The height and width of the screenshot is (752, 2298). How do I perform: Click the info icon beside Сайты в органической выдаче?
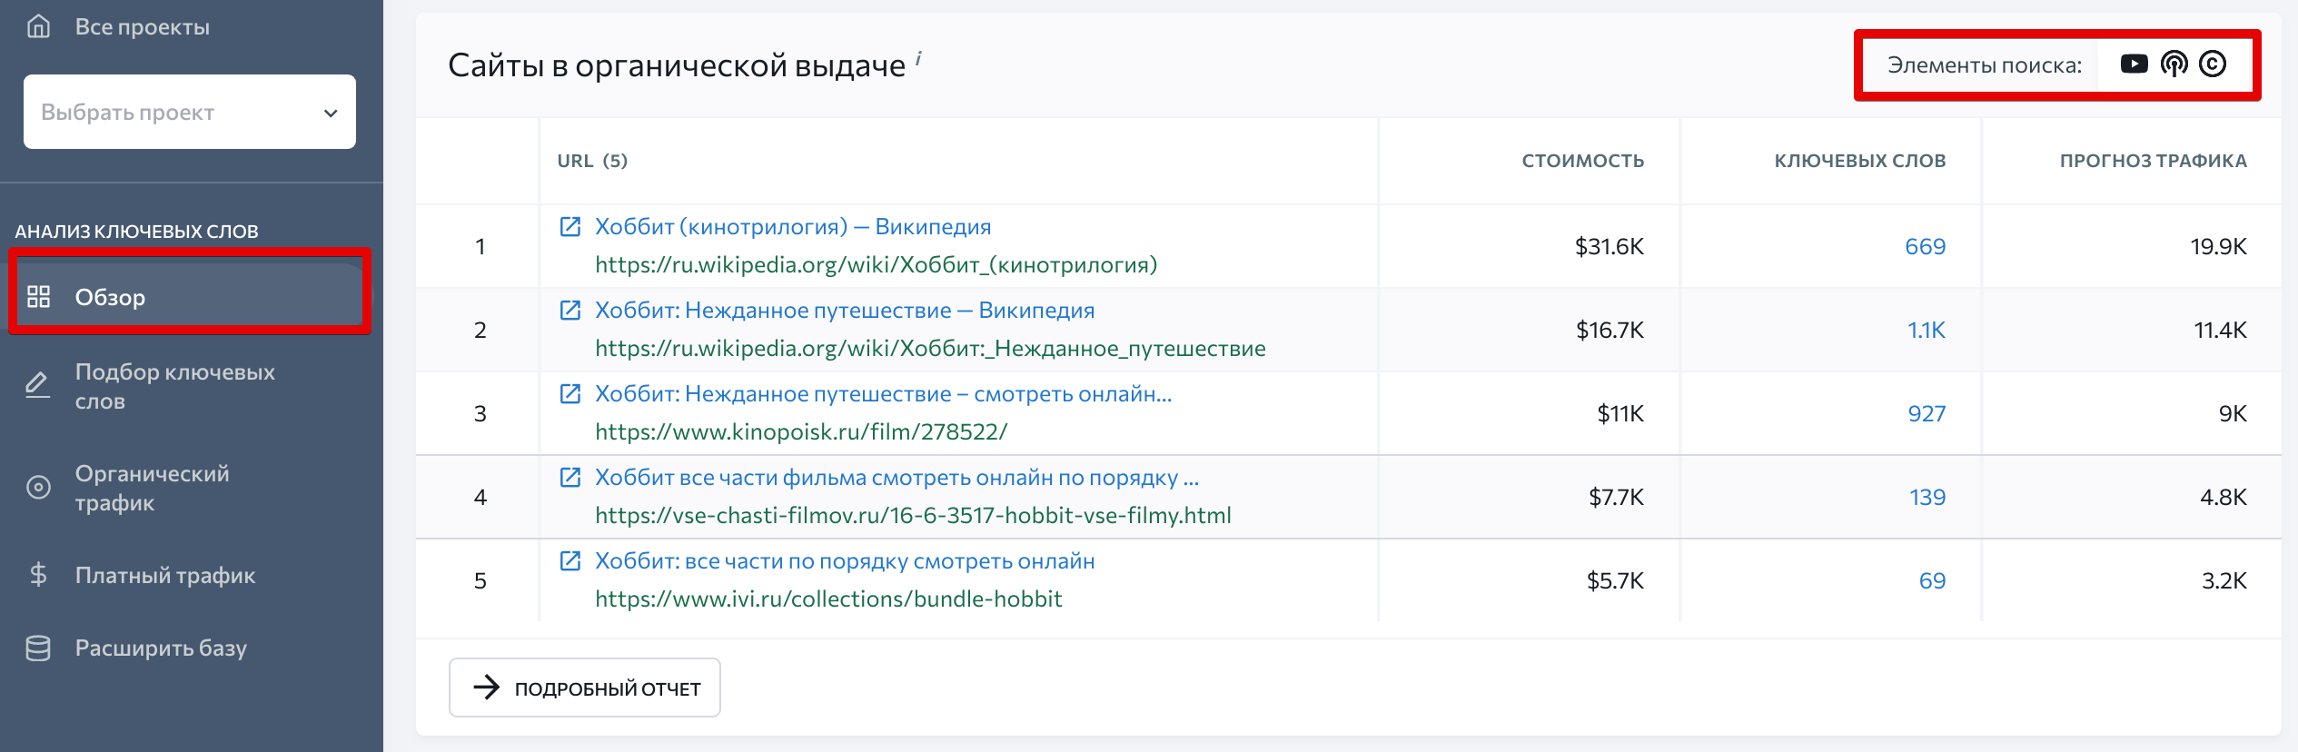tap(918, 58)
